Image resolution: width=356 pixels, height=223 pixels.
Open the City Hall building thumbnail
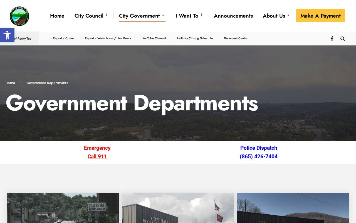pos(178,208)
